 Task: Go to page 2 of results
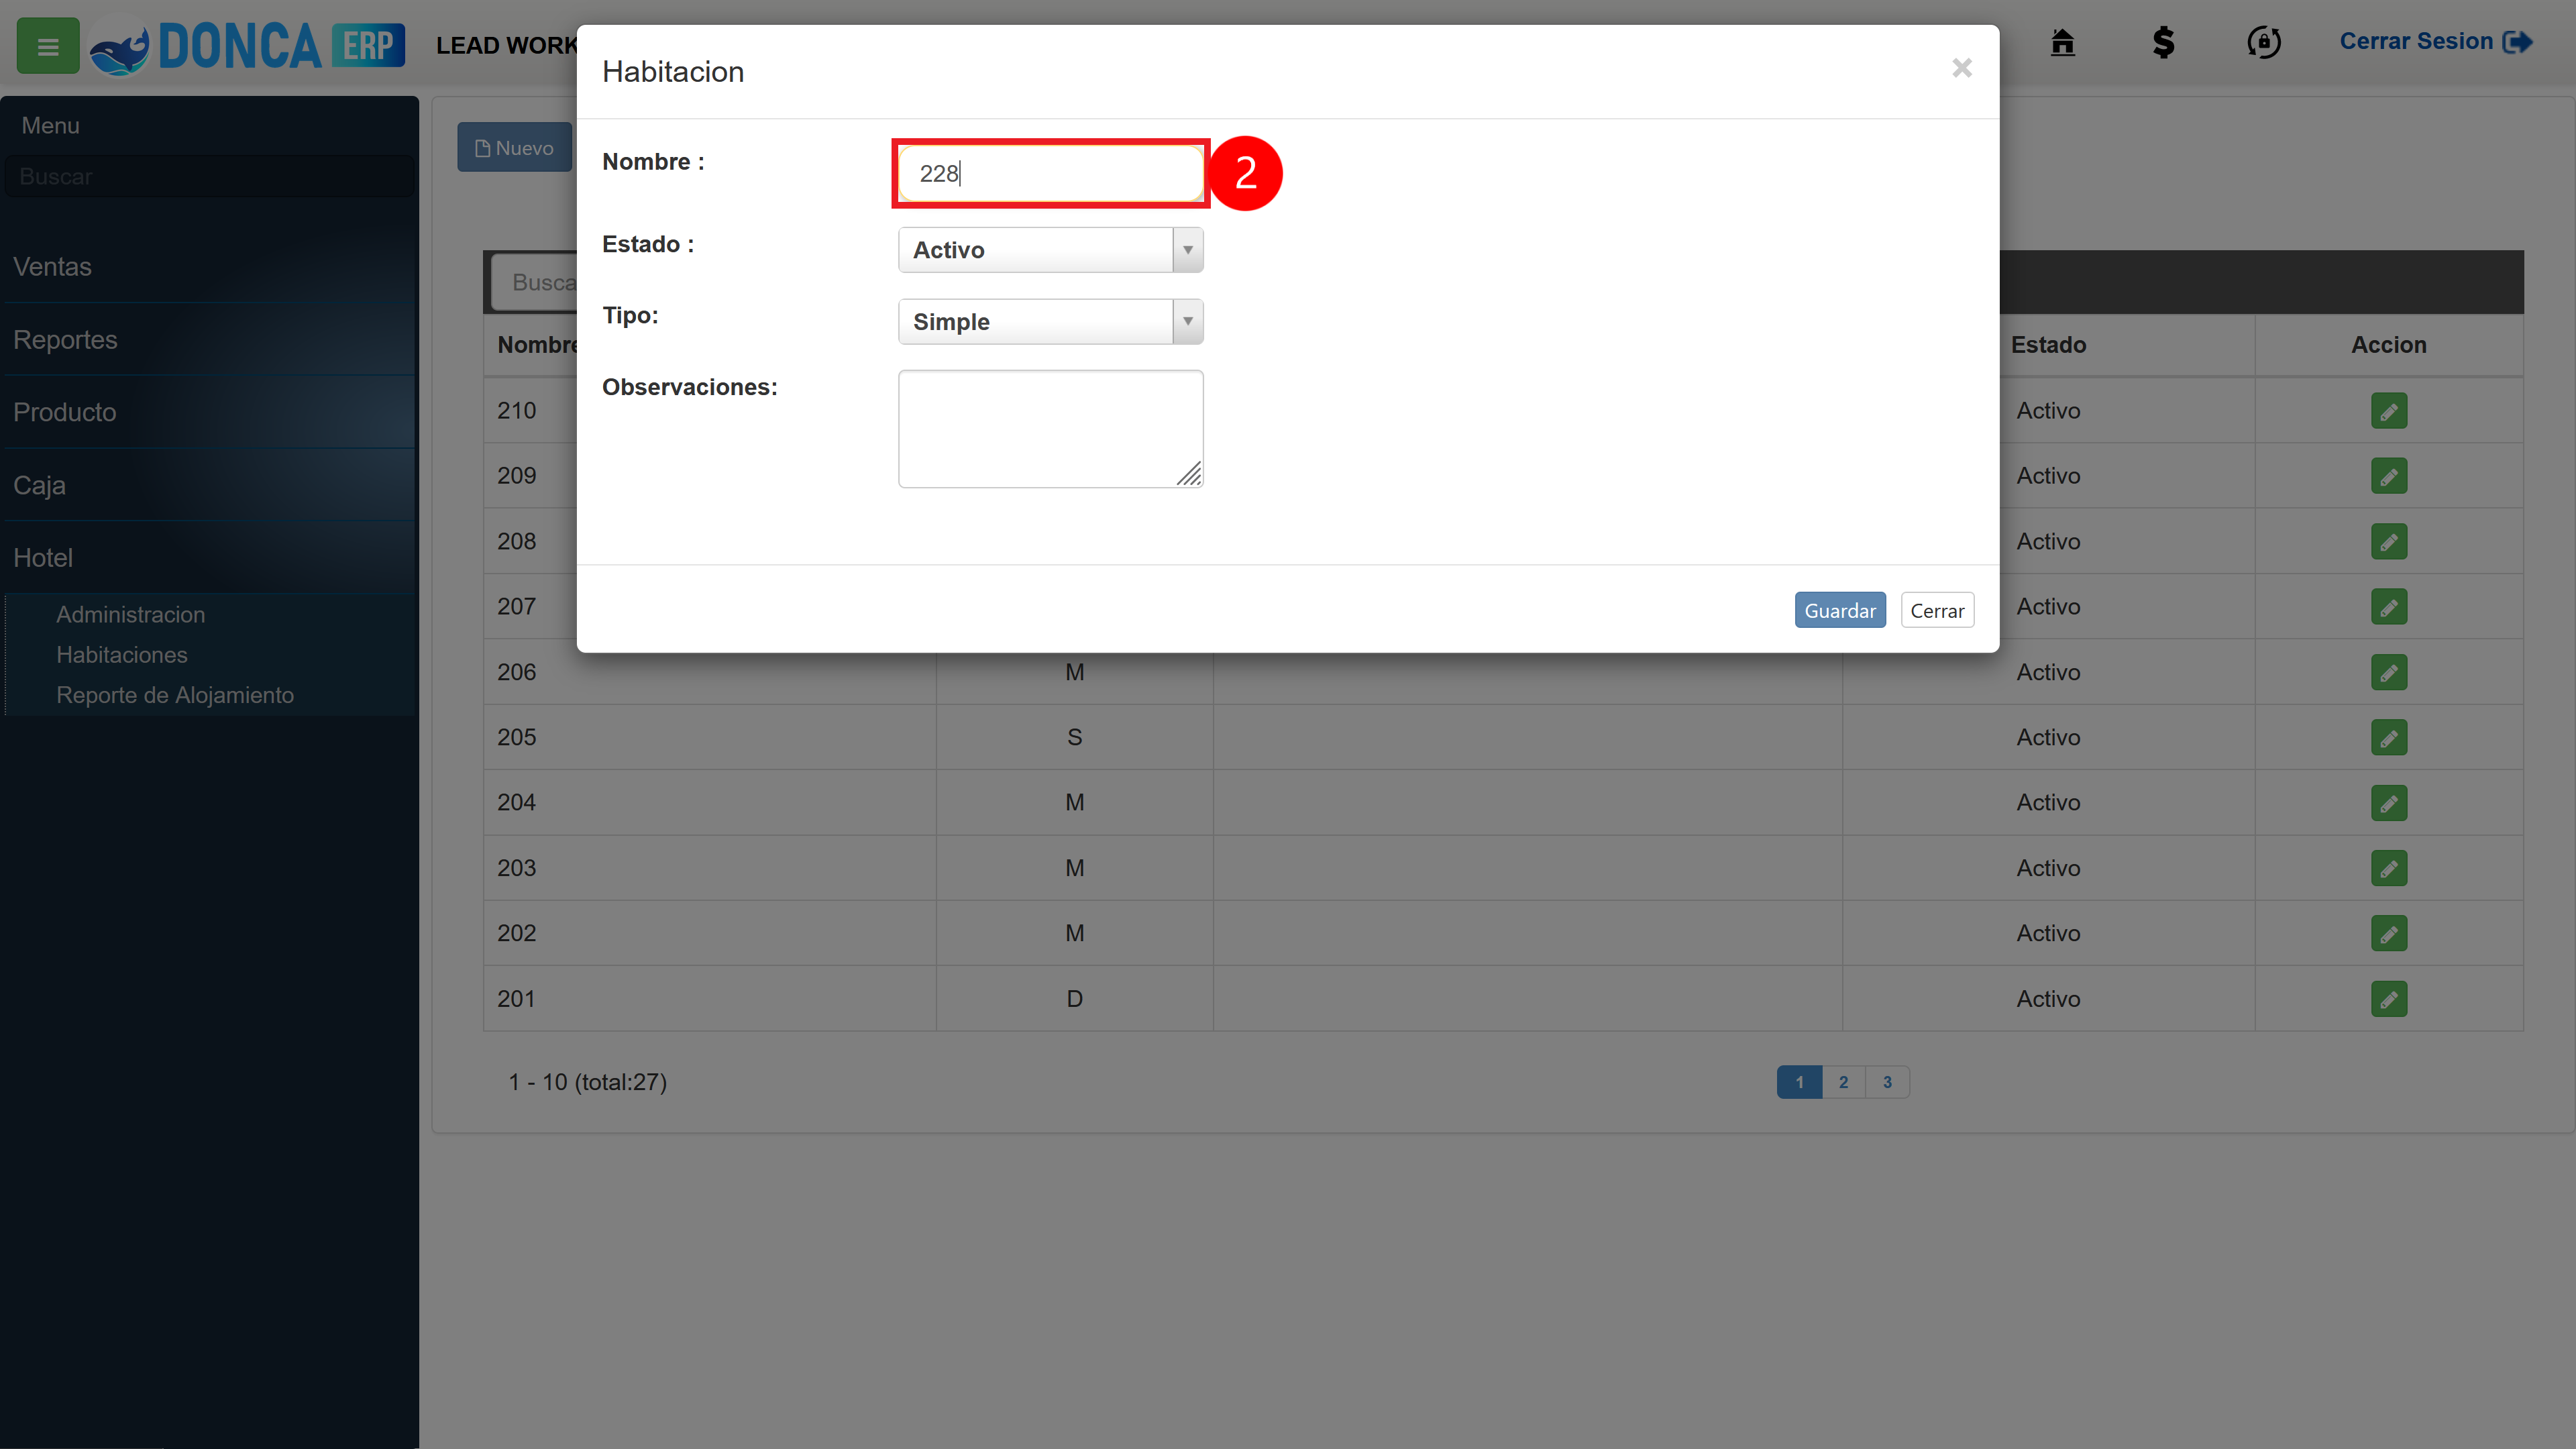tap(1843, 1082)
